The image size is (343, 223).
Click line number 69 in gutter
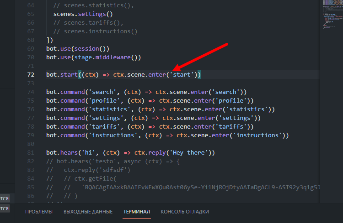[x=31, y=49]
